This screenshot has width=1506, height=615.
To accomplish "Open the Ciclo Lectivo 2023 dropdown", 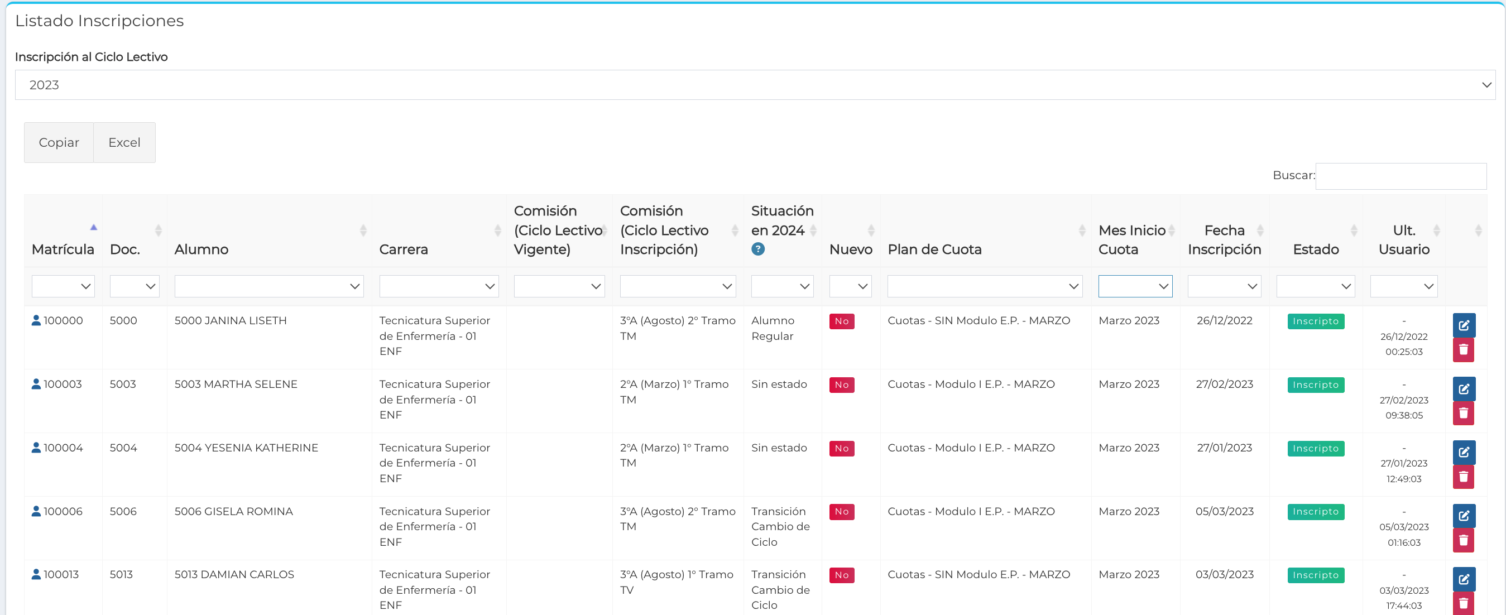I will (x=754, y=85).
